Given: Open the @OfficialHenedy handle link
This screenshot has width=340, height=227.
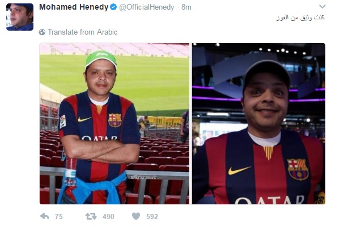Looking at the screenshot, I should pyautogui.click(x=147, y=7).
